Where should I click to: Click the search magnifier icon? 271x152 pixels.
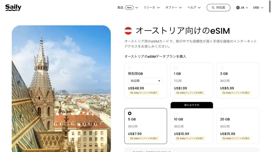coord(213,8)
